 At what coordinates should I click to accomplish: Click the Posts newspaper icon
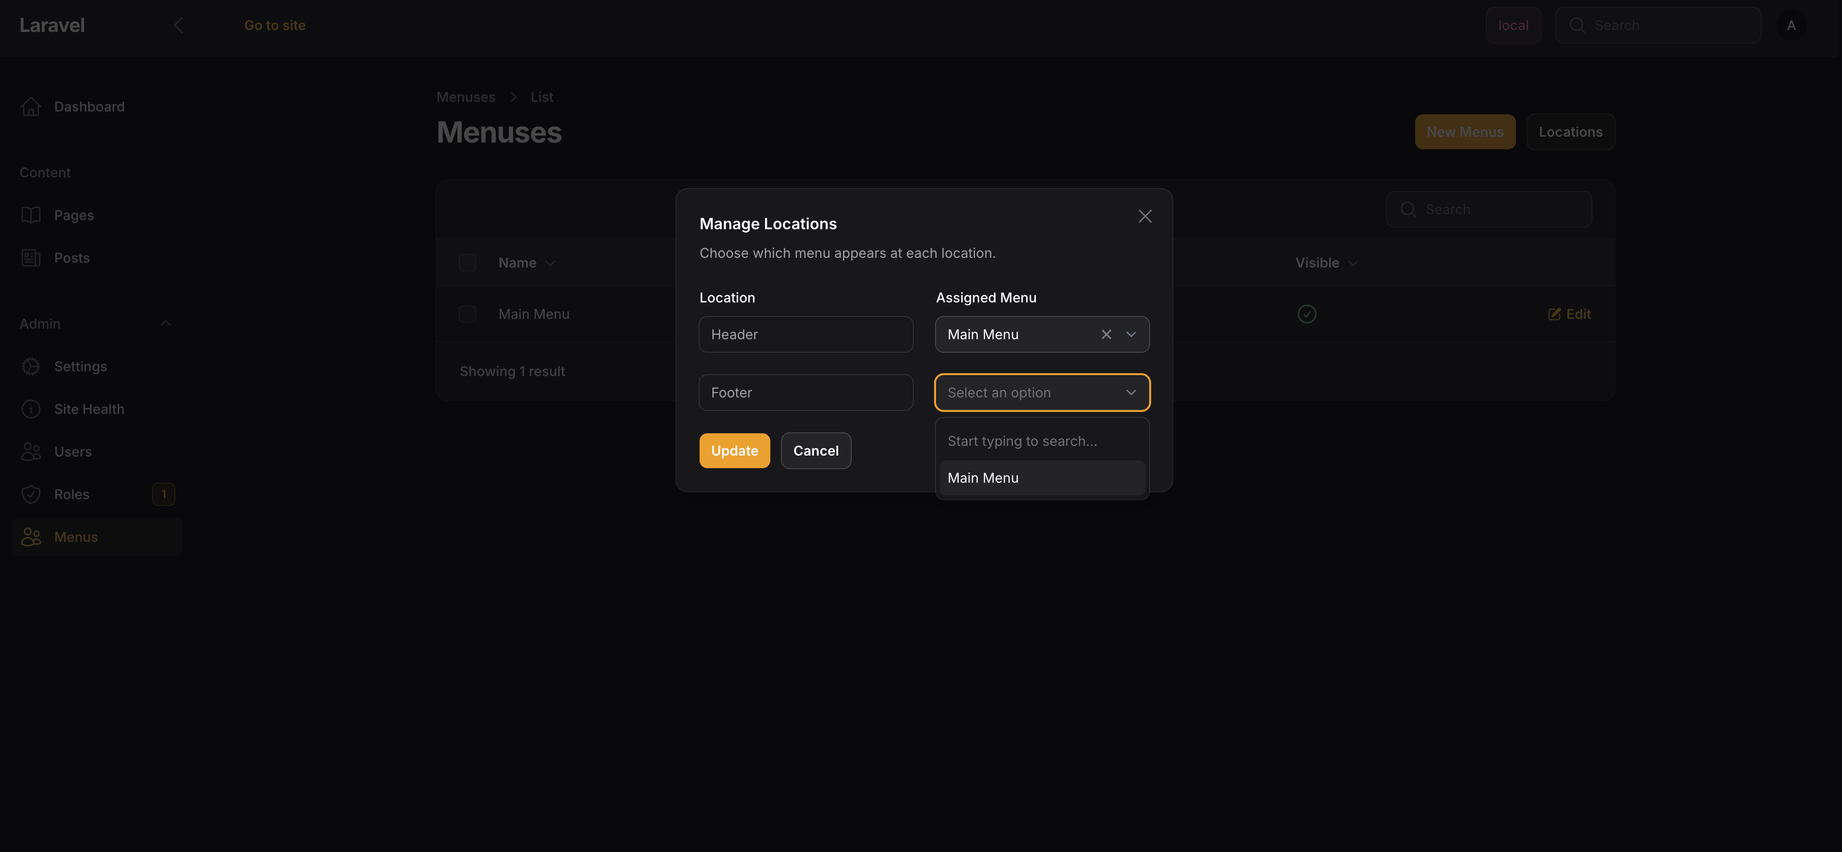click(31, 258)
